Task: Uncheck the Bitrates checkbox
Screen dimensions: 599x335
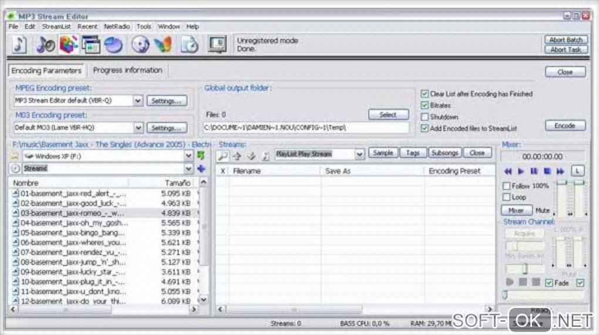Action: (425, 105)
